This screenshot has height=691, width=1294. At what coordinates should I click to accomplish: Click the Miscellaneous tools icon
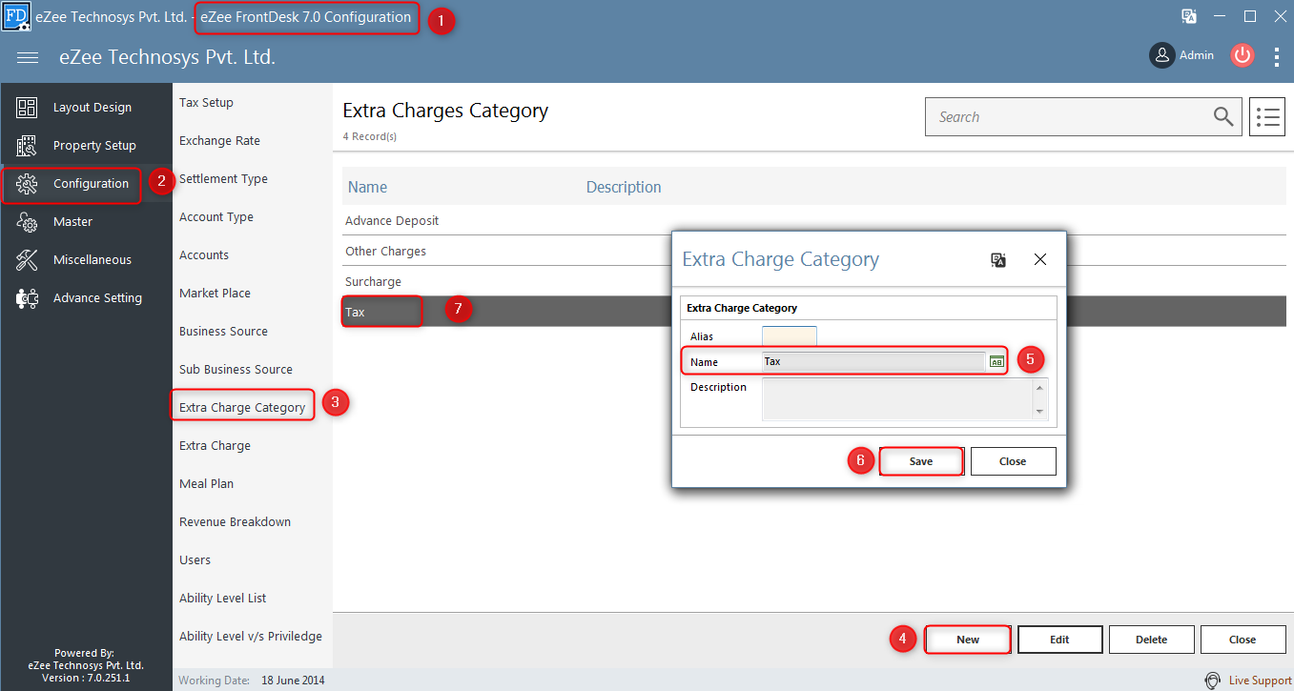[x=27, y=260]
